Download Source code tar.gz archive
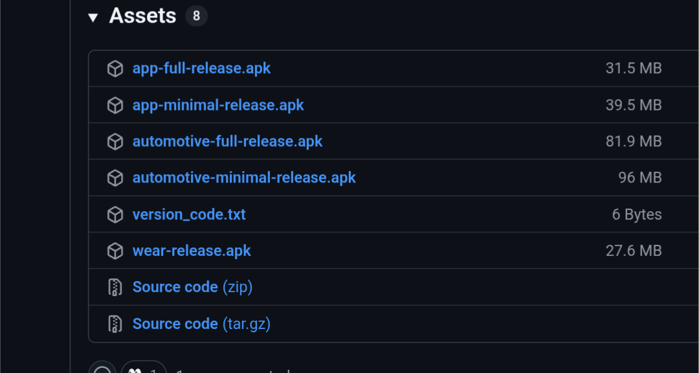The image size is (699, 373). point(201,323)
